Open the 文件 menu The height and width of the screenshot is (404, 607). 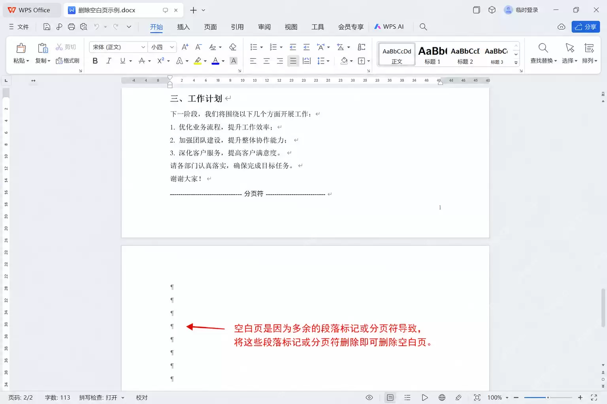coord(19,27)
